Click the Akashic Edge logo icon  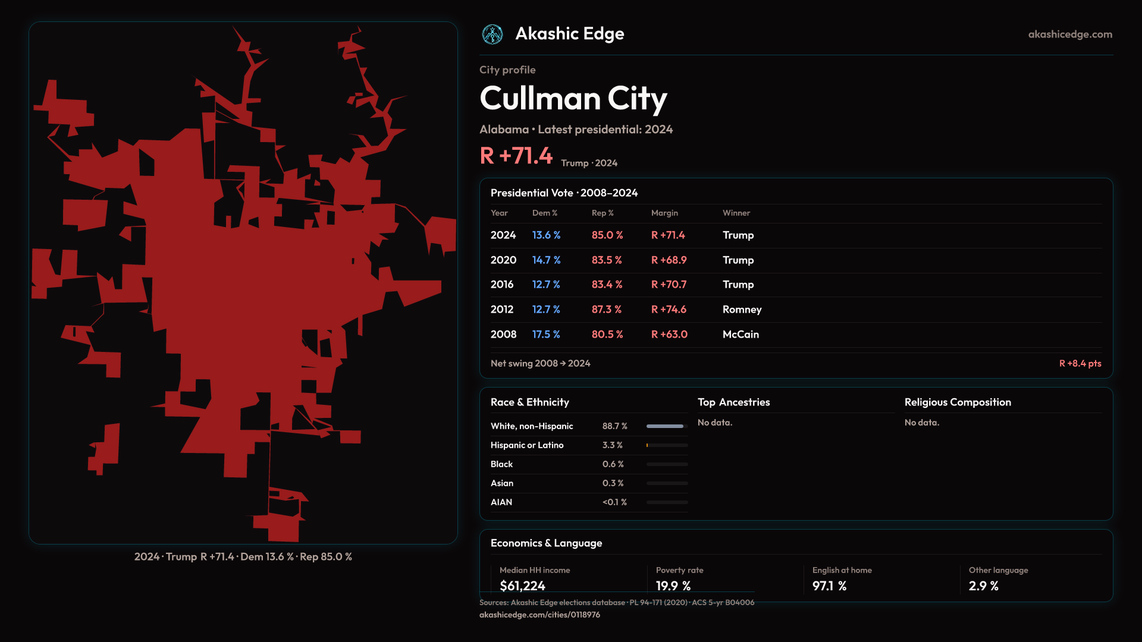tap(492, 34)
